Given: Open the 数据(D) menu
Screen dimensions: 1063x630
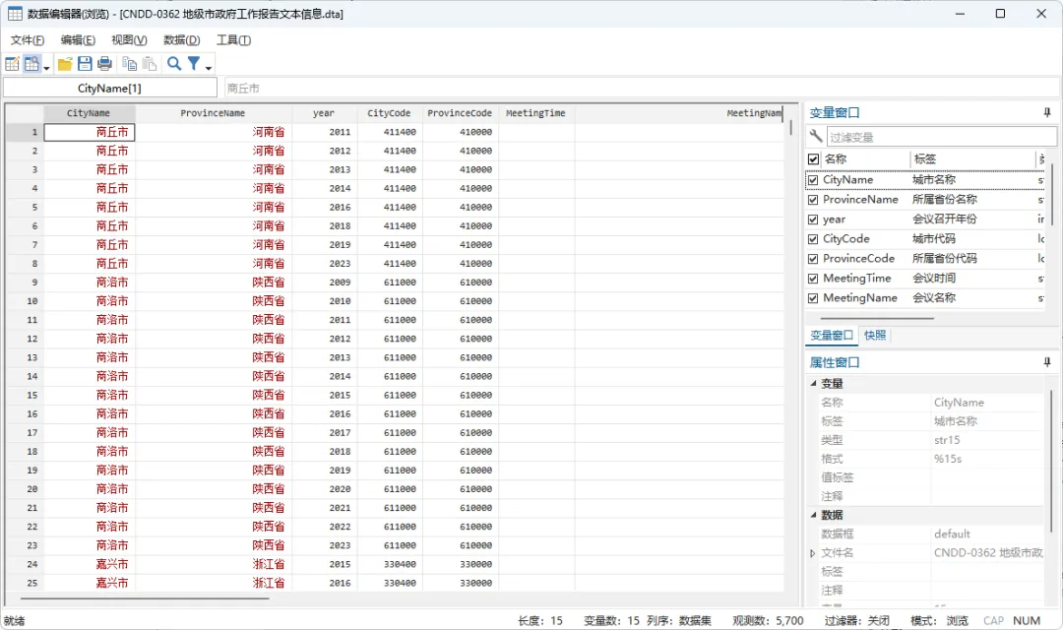Looking at the screenshot, I should (x=182, y=40).
